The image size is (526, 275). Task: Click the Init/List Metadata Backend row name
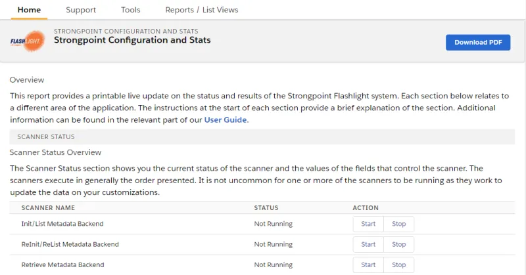click(x=62, y=224)
